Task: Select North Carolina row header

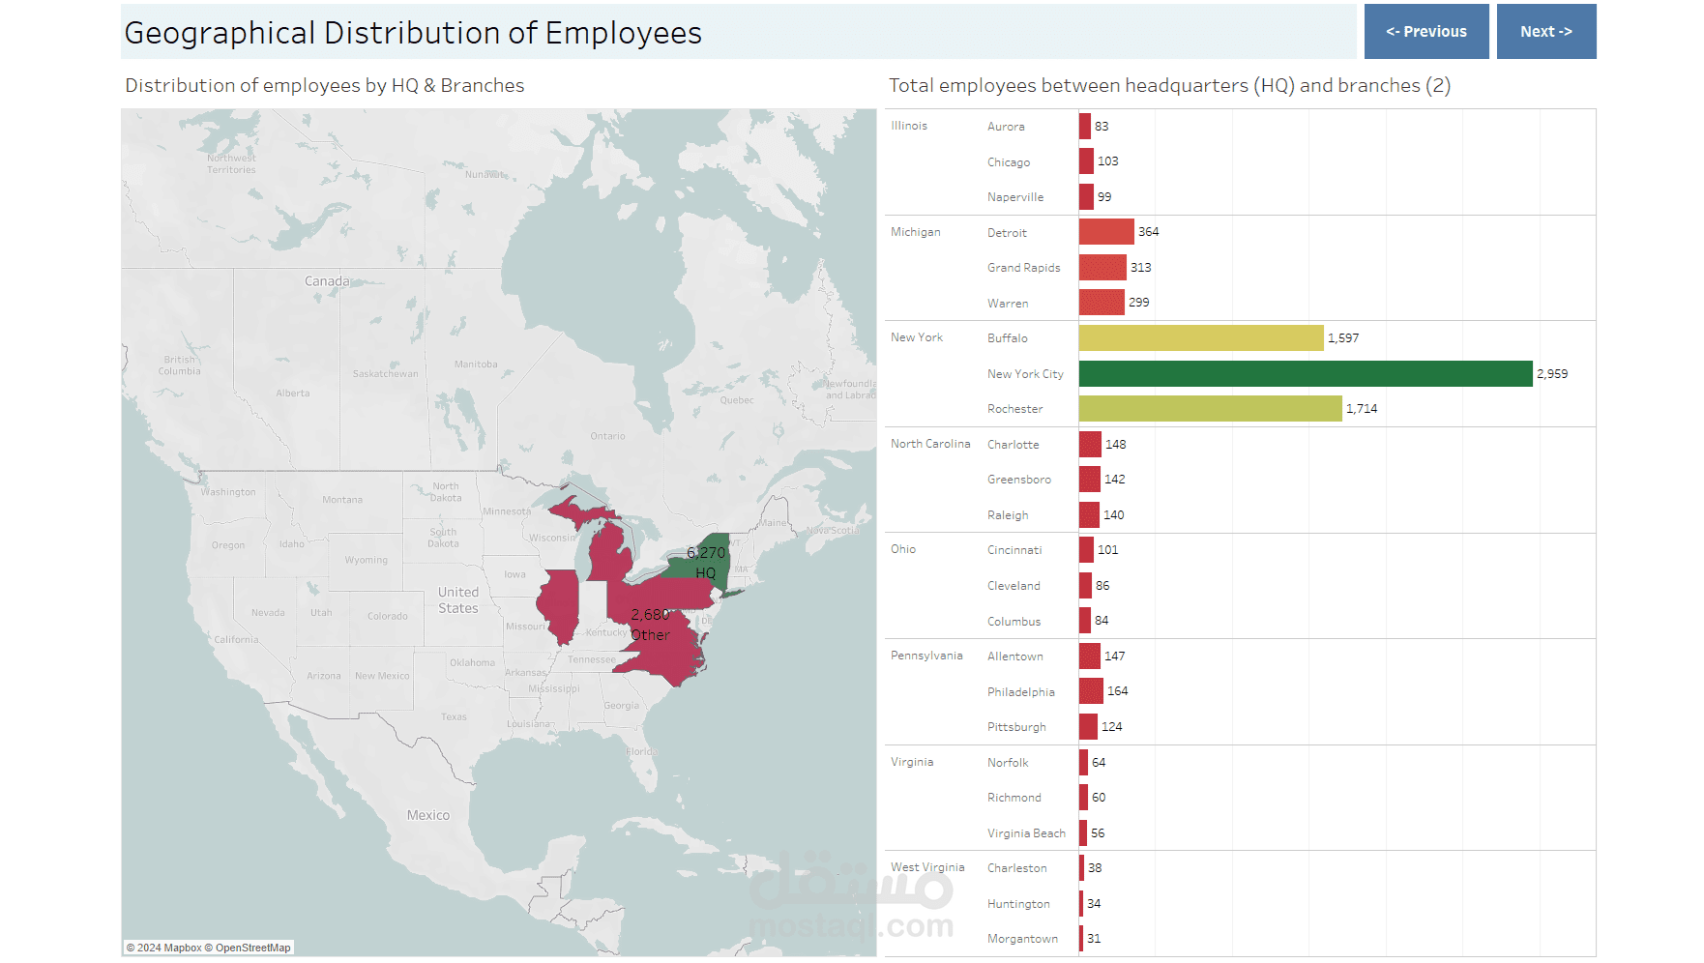Action: (930, 444)
